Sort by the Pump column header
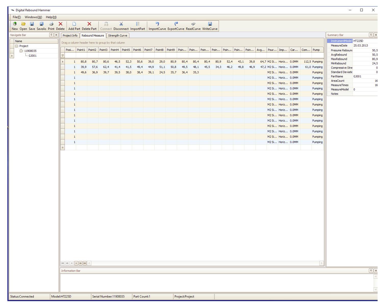The width and height of the screenshot is (385, 307). (317, 50)
